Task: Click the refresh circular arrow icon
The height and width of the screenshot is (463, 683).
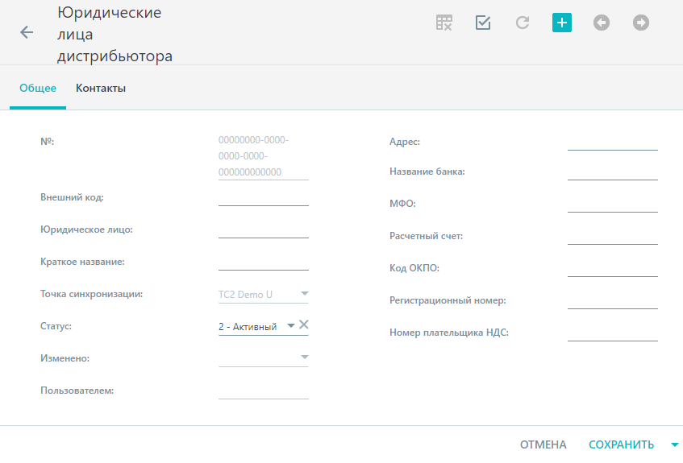Action: [523, 23]
